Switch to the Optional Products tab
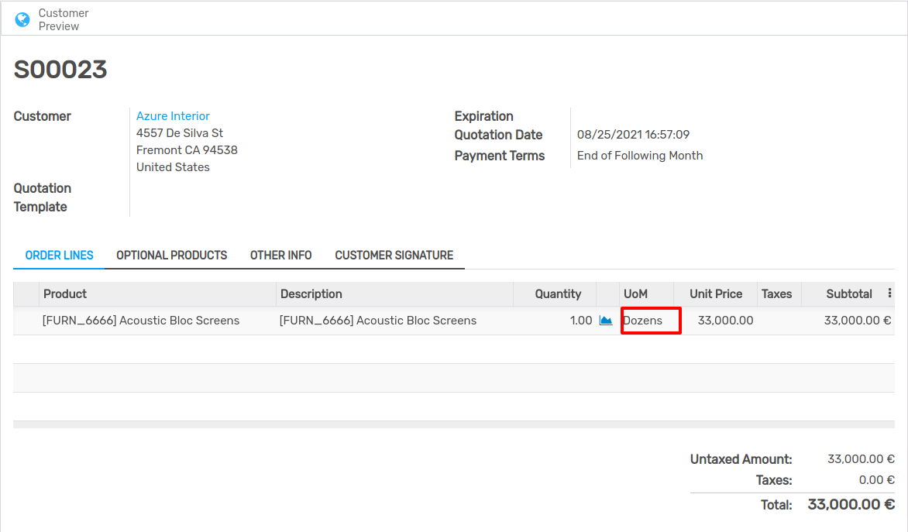Screen dimensions: 908x532 (x=171, y=255)
